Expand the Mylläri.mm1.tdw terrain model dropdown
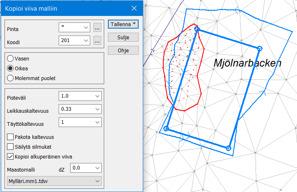The image size is (297, 192). [x=97, y=181]
